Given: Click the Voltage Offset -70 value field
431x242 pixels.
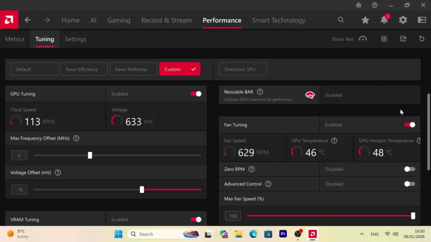Looking at the screenshot, I should [x=19, y=189].
